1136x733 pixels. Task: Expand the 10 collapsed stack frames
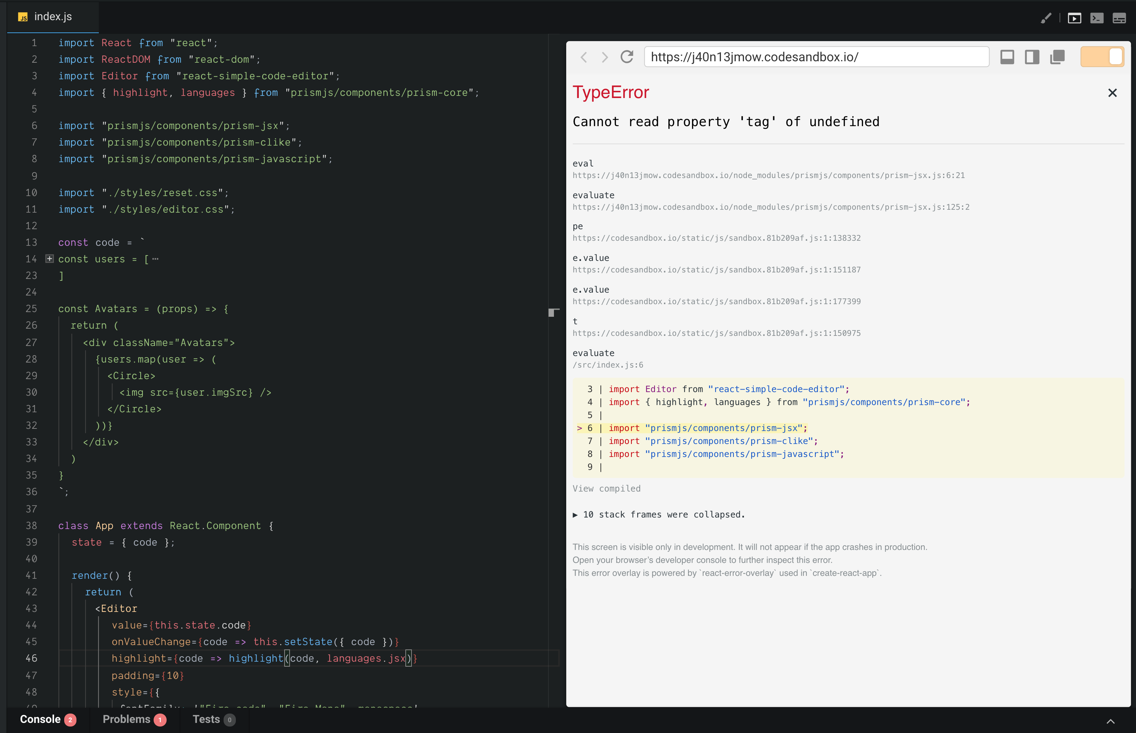point(658,515)
